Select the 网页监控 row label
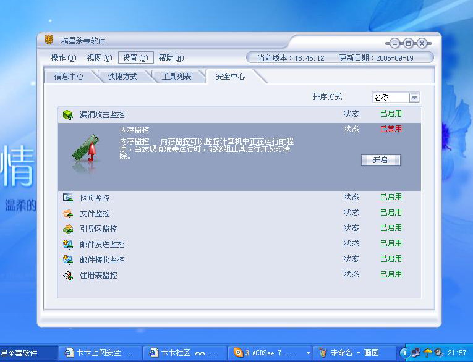 point(95,198)
